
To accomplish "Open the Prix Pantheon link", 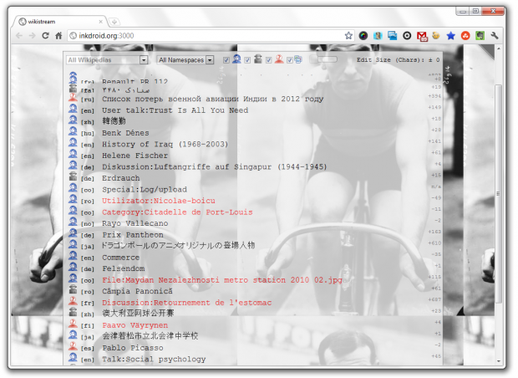I will (133, 235).
